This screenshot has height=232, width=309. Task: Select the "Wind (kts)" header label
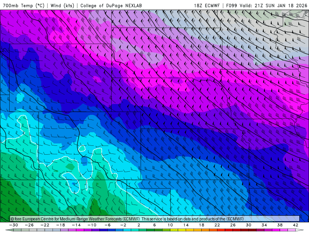62,5
